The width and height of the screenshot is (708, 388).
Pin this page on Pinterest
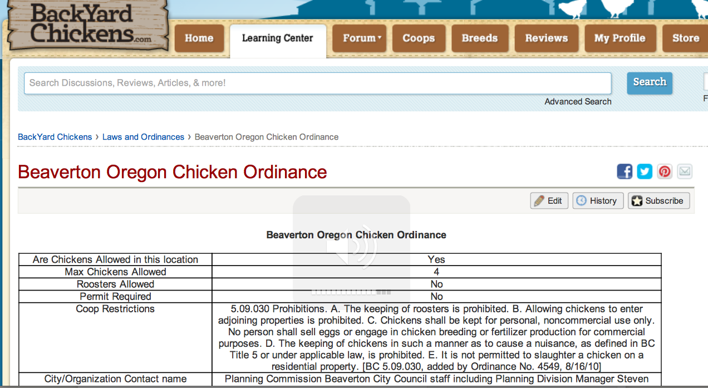pyautogui.click(x=665, y=171)
